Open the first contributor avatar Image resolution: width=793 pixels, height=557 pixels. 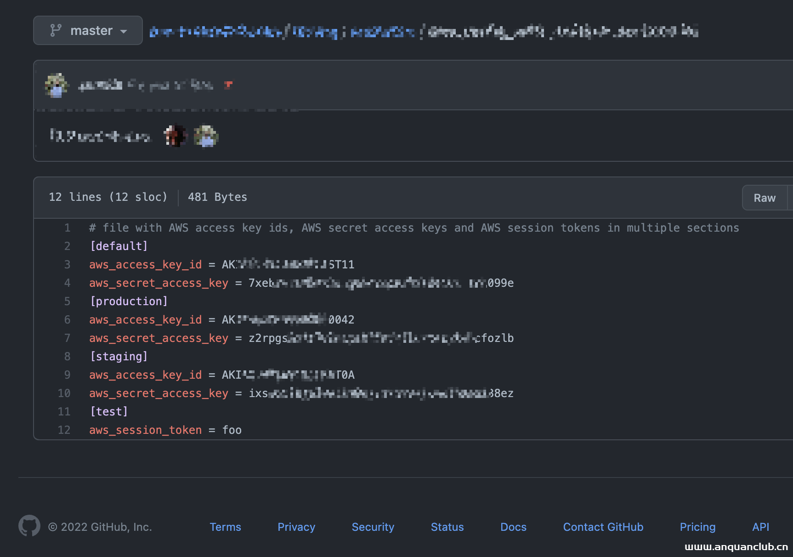pos(176,136)
